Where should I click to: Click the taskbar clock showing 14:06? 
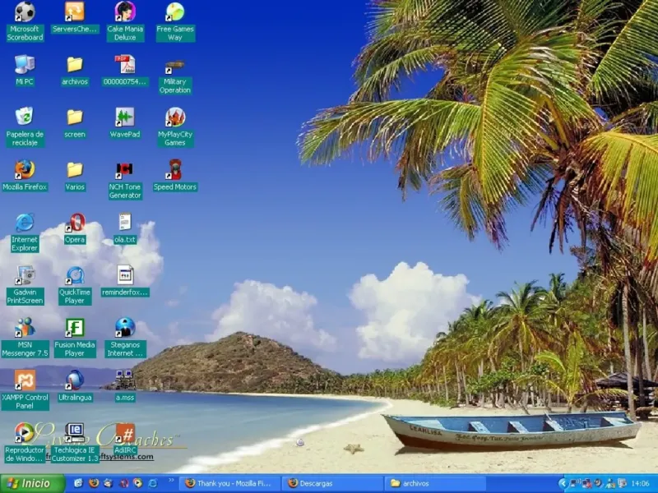pyautogui.click(x=640, y=483)
